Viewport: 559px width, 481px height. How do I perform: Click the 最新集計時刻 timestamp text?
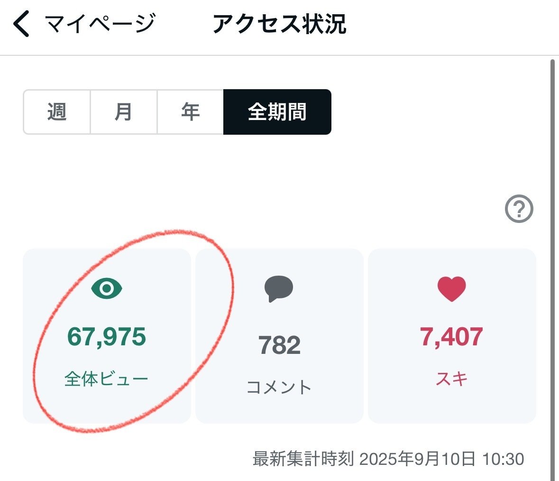303,459
